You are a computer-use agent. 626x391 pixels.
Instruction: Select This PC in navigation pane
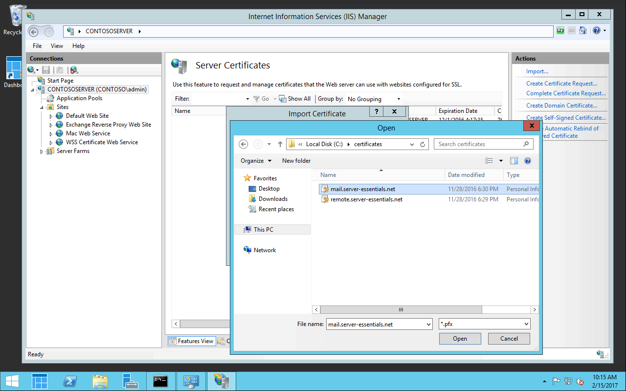272,229
